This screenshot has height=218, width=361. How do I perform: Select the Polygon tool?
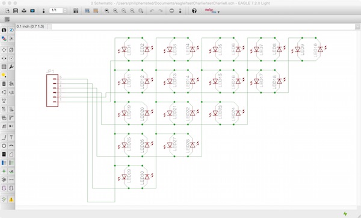pyautogui.click(x=11, y=154)
